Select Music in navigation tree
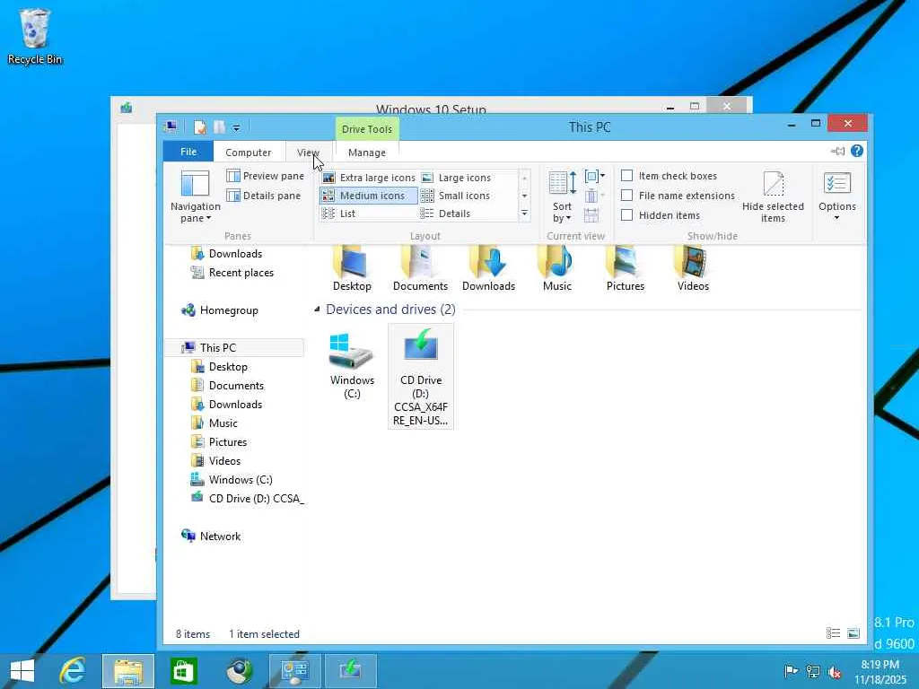This screenshot has height=689, width=919. click(x=214, y=423)
